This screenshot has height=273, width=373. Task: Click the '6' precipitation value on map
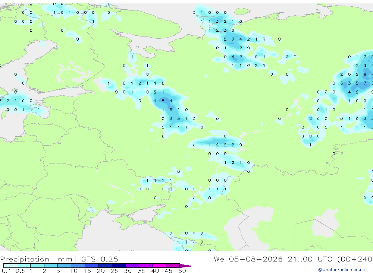(x=365, y=74)
